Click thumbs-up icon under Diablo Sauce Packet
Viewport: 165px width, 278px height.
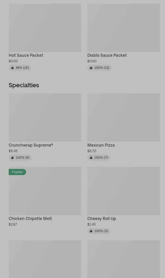91,68
